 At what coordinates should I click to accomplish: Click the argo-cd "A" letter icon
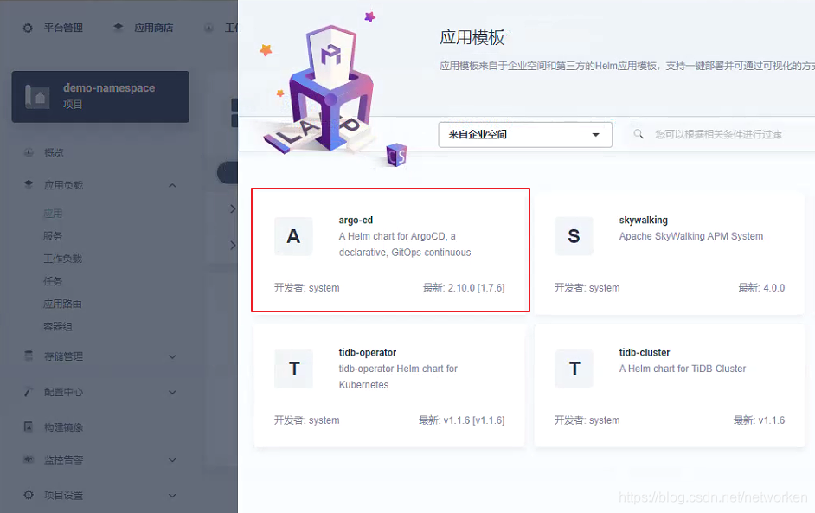[x=293, y=236]
